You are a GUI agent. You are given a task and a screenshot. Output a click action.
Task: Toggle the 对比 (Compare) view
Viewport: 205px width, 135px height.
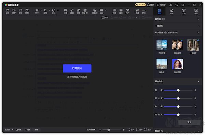(x=105, y=17)
